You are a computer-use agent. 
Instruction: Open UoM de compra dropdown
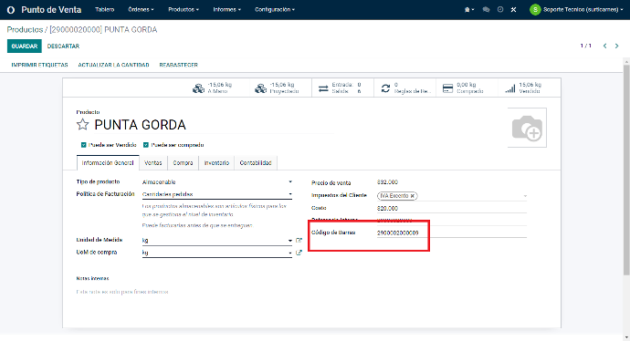(217, 253)
